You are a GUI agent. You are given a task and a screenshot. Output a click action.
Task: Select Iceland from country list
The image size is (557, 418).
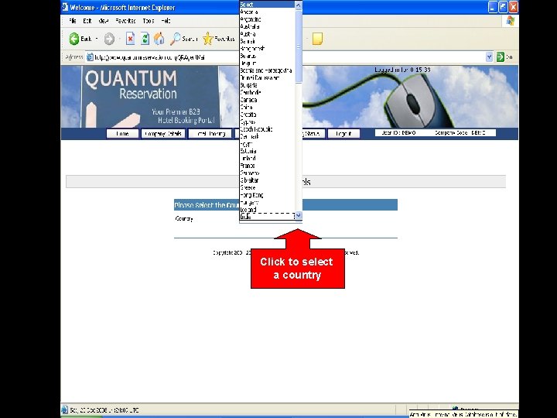coord(268,210)
